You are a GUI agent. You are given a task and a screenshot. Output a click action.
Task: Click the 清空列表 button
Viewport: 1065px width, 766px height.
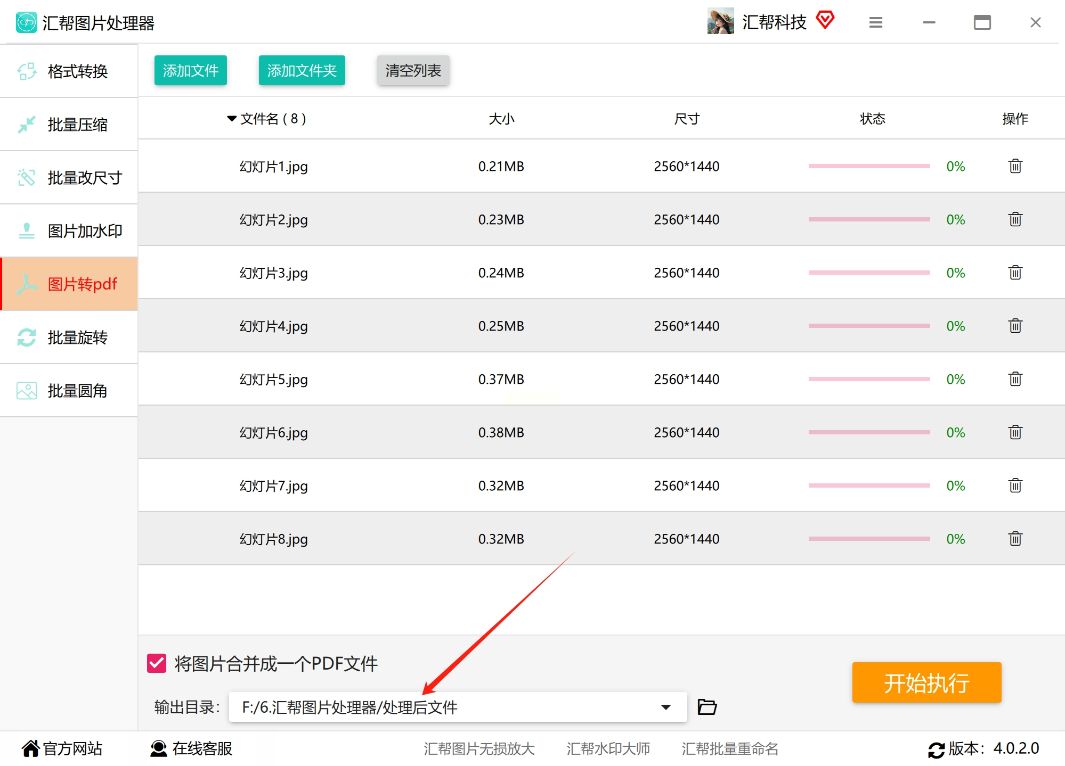click(x=413, y=70)
